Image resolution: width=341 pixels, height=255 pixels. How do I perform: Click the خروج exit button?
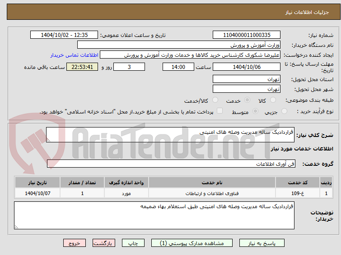pos(75,243)
